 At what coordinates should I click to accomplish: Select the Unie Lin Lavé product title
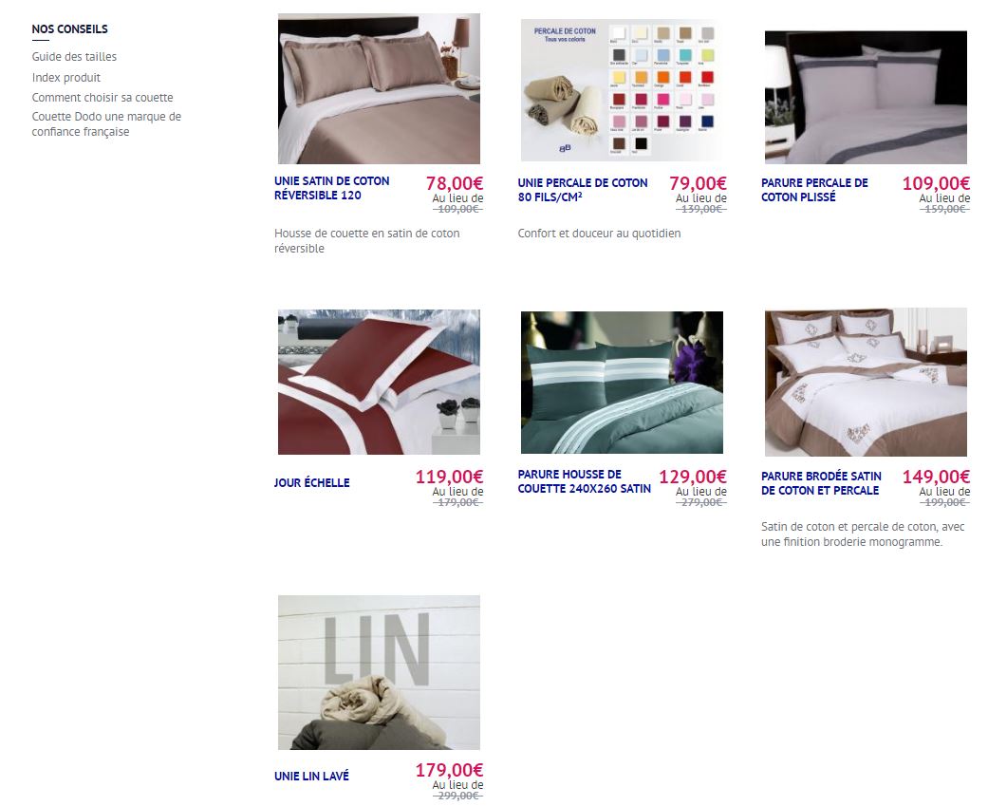pyautogui.click(x=311, y=777)
